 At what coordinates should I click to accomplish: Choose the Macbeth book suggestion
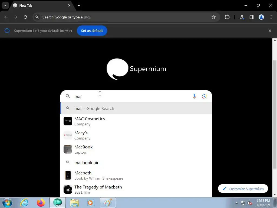(x=136, y=175)
